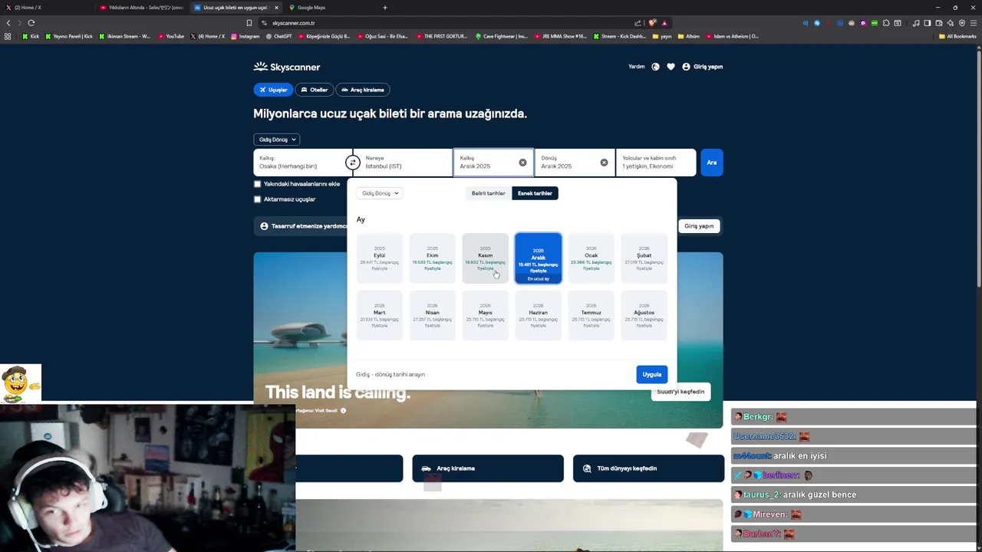Switch to the Araç kiralama tab
This screenshot has width=982, height=552.
pos(363,90)
